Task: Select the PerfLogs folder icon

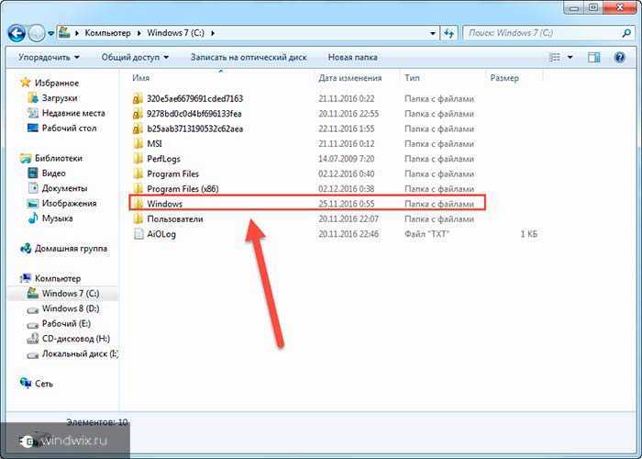Action: tap(138, 159)
